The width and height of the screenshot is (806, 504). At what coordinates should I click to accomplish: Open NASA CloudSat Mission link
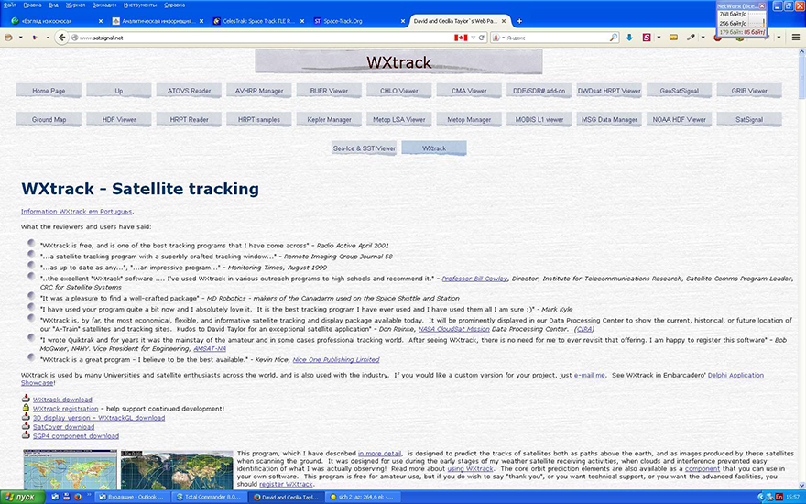coord(454,329)
